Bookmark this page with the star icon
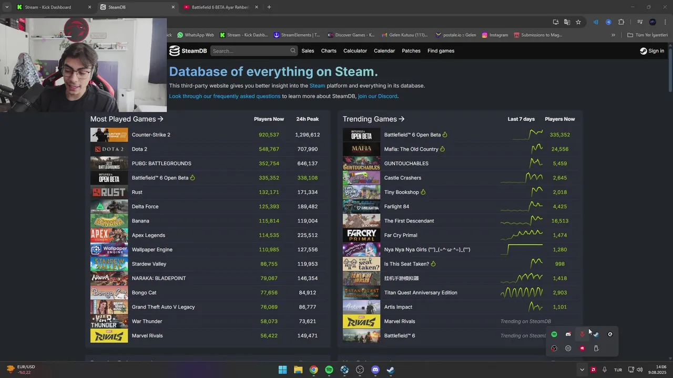 pyautogui.click(x=578, y=22)
